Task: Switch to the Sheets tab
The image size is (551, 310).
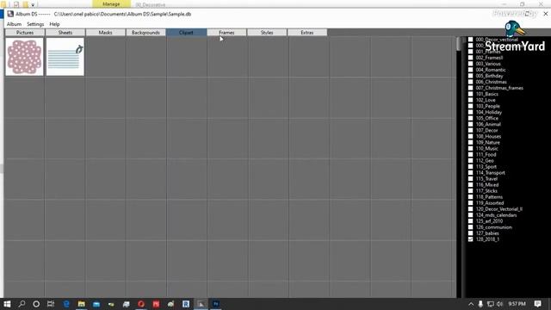Action: (x=65, y=33)
